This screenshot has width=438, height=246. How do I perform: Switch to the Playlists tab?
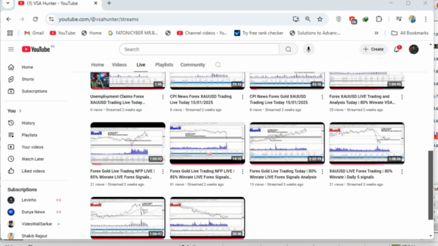164,65
